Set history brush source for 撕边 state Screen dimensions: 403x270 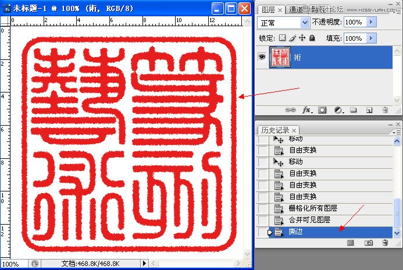coord(263,232)
